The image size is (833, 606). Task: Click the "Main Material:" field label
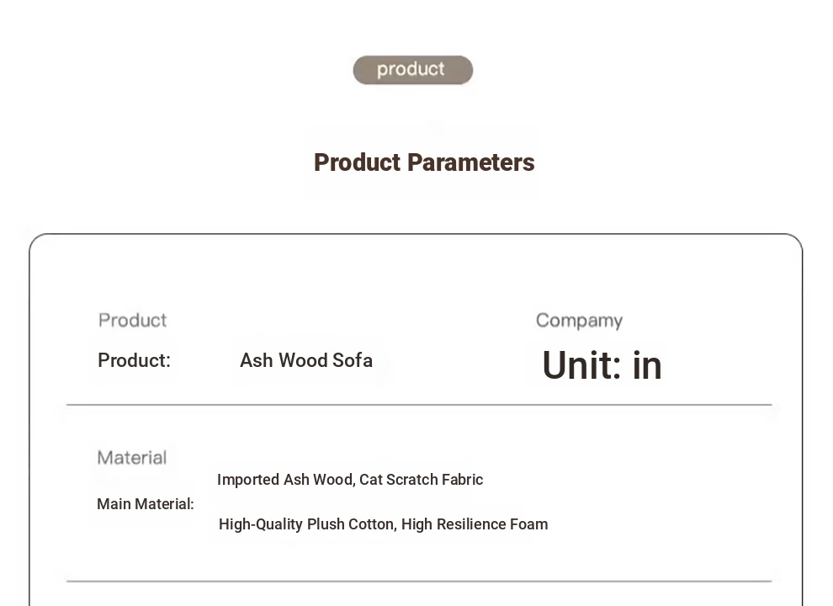[x=145, y=504]
